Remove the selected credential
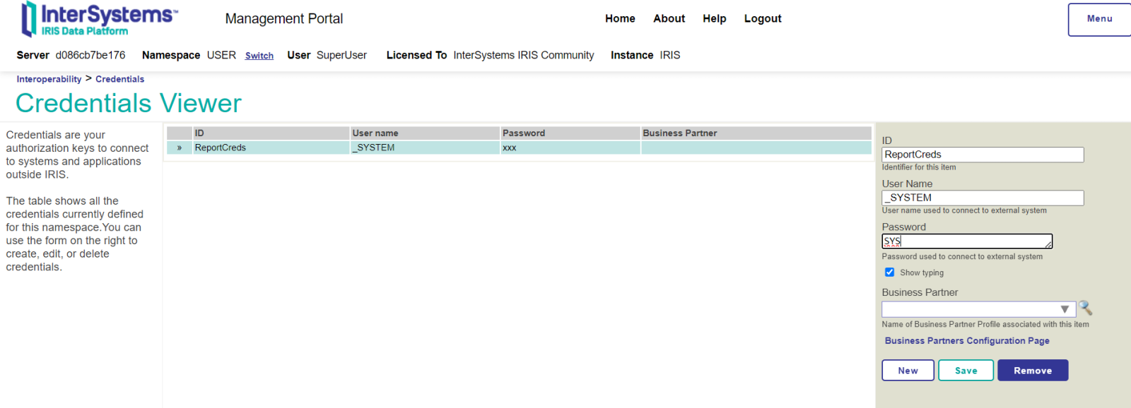The width and height of the screenshot is (1131, 408). [x=1032, y=371]
